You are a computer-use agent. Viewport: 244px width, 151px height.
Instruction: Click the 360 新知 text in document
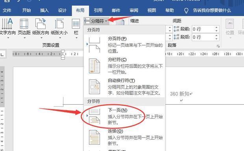click(x=179, y=94)
